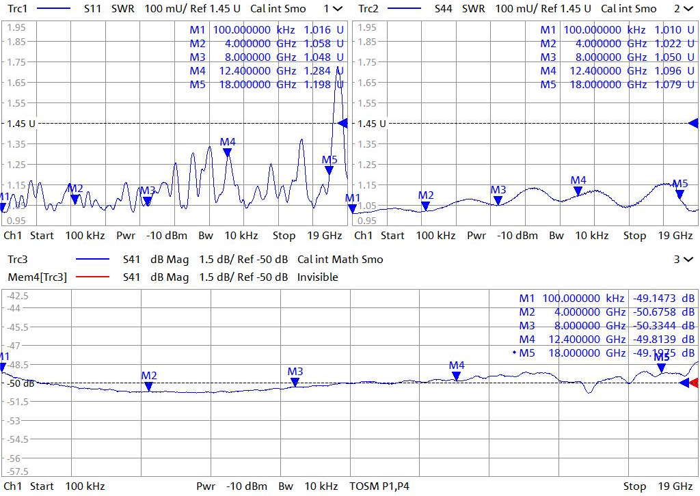Click marker M2 triangle on the S44 trace
The height and width of the screenshot is (496, 700).
tap(426, 205)
